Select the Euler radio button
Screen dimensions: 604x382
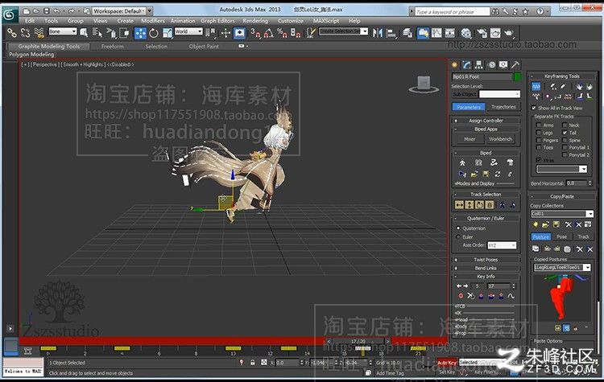click(x=458, y=236)
